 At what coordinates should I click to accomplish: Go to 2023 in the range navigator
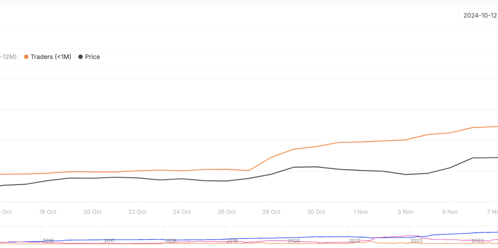[x=478, y=241]
